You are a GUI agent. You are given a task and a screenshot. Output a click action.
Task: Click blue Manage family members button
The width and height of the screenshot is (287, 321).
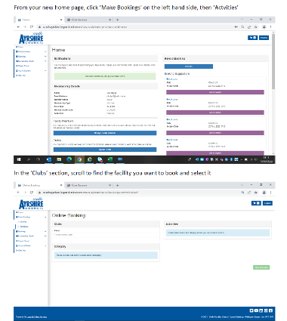105,133
